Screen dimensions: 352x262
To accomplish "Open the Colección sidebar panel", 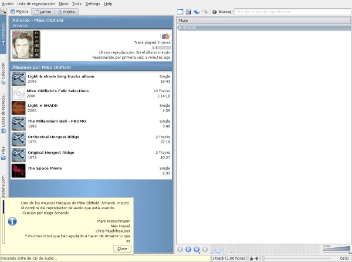I will click(3, 73).
